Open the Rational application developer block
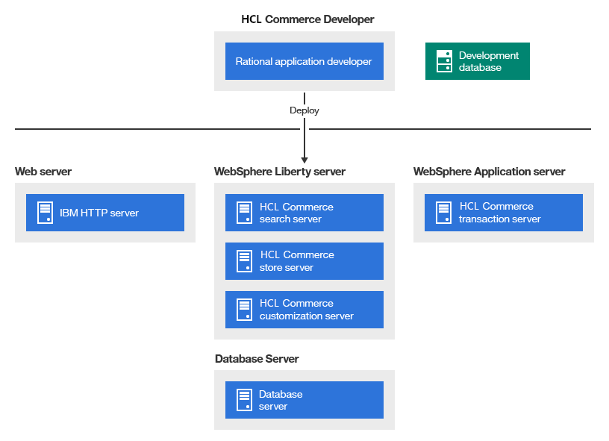Image resolution: width=609 pixels, height=441 pixels. coord(304,60)
